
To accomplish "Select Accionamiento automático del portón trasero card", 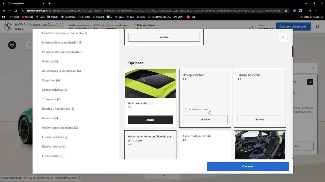I will [150, 145].
